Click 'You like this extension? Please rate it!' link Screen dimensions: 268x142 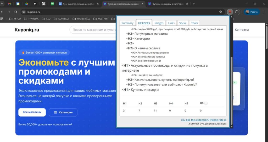(x=203, y=120)
